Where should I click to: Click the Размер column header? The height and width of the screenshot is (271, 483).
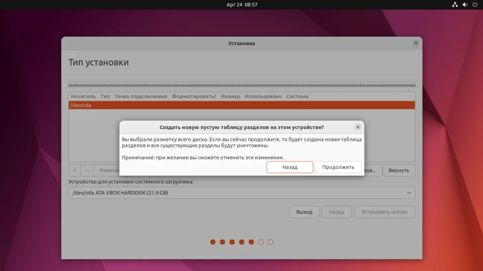pos(230,97)
